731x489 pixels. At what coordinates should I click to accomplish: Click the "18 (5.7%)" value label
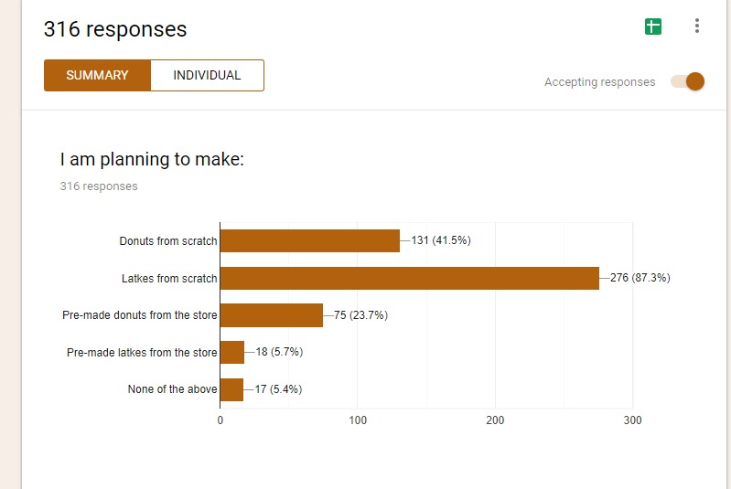tap(278, 352)
